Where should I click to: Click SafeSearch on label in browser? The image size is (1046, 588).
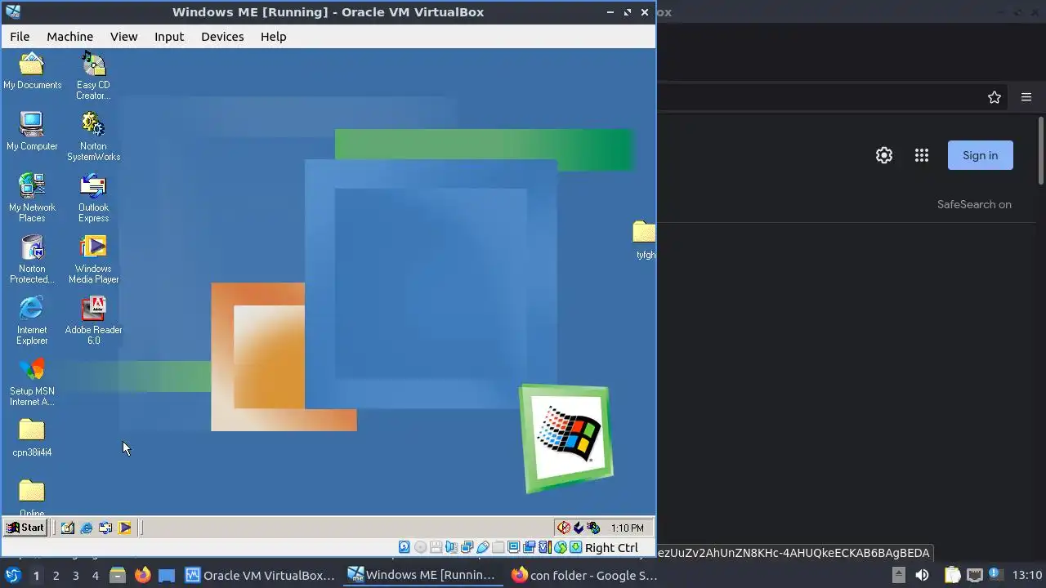point(974,204)
